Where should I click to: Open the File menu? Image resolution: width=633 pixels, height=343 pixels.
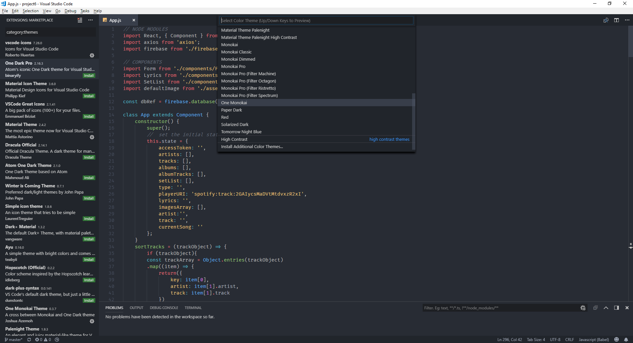5,11
